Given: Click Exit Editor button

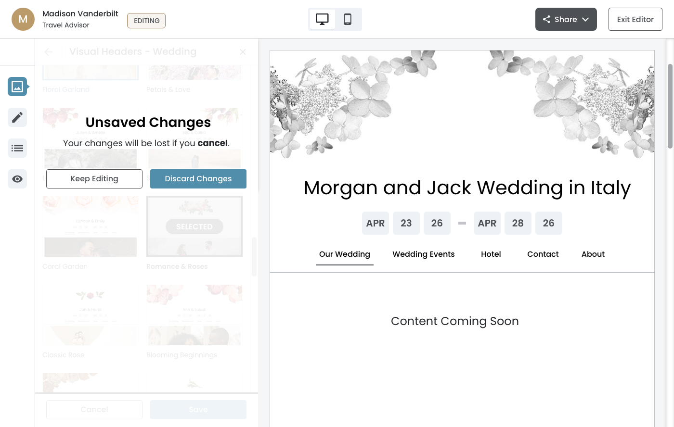Looking at the screenshot, I should coord(635,19).
